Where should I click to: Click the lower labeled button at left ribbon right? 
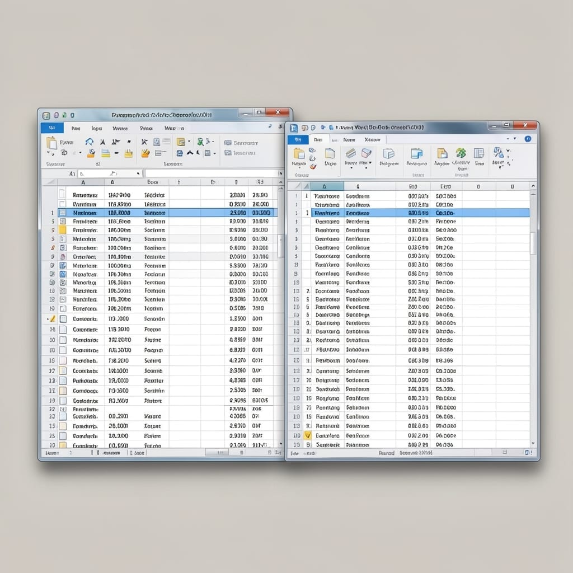pyautogui.click(x=239, y=153)
